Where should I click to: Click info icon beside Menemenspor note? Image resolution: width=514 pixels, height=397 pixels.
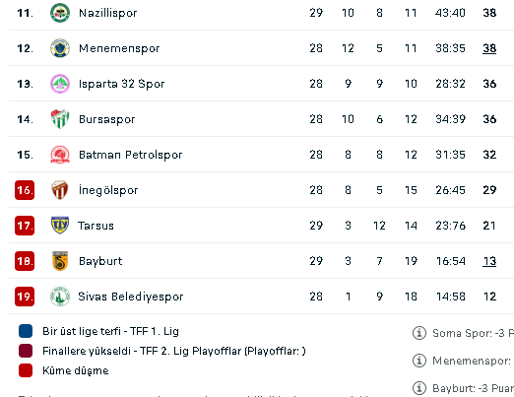419,361
